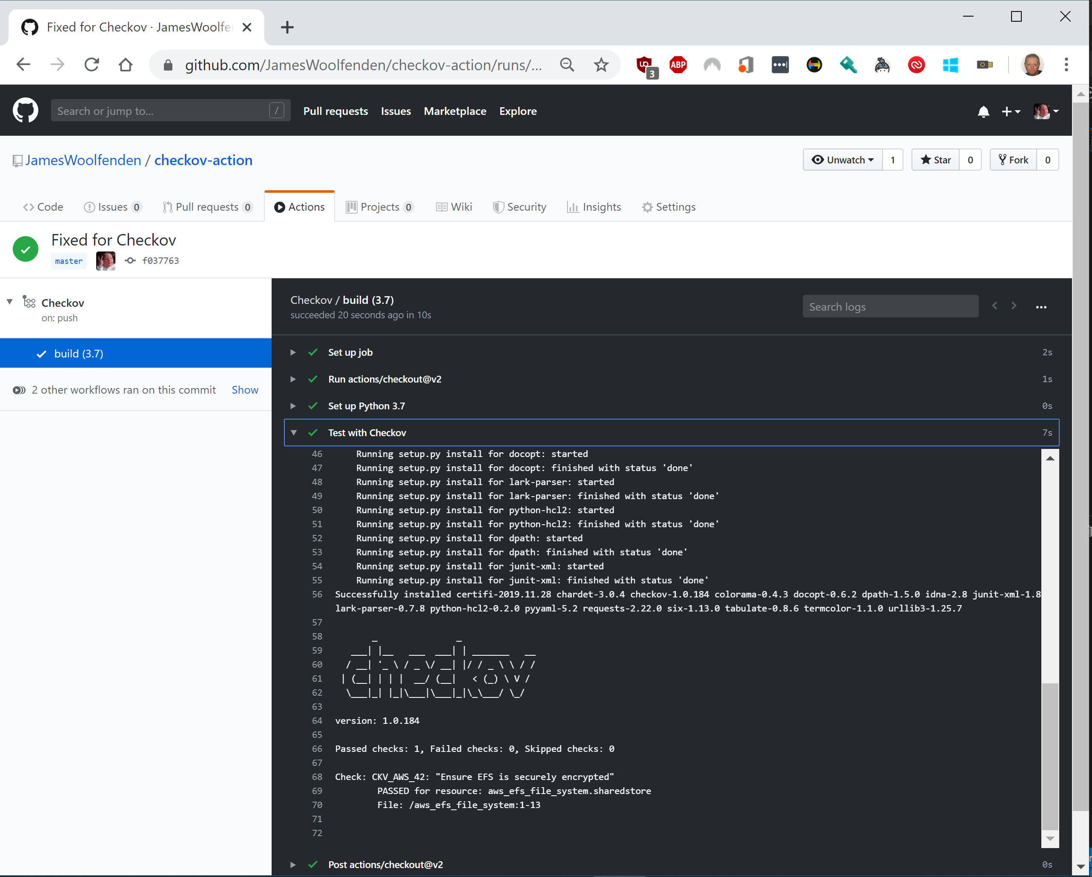Open the log options ellipsis menu
The width and height of the screenshot is (1092, 877).
(1041, 307)
